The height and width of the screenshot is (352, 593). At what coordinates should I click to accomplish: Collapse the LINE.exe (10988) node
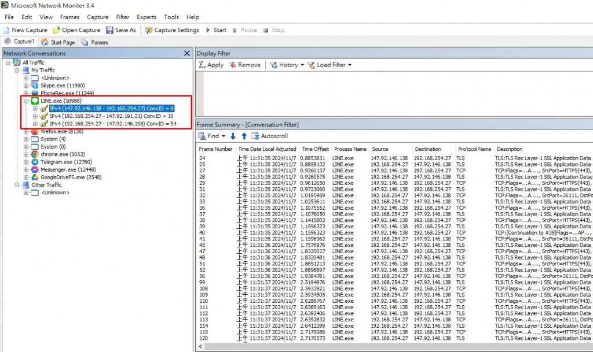pos(26,101)
